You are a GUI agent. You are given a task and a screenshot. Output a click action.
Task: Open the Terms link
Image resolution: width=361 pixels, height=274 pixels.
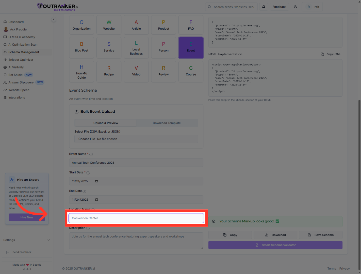coord(332,269)
